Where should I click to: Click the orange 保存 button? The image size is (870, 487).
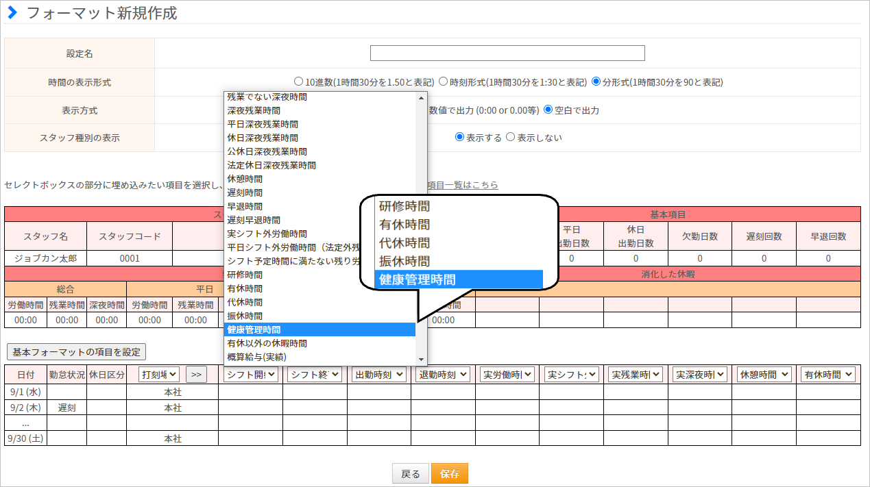point(449,474)
